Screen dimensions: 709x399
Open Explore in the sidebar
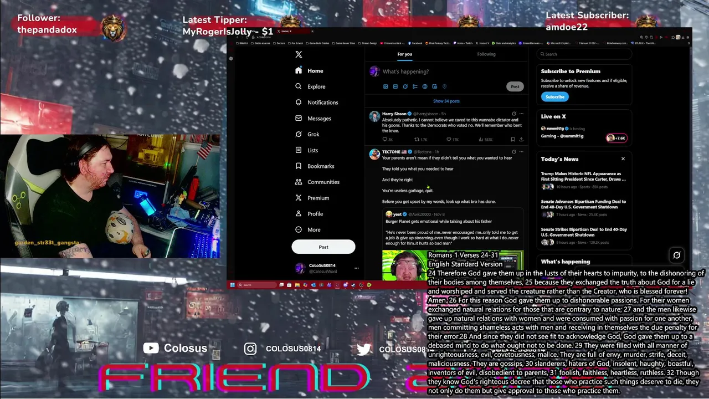tap(310, 86)
